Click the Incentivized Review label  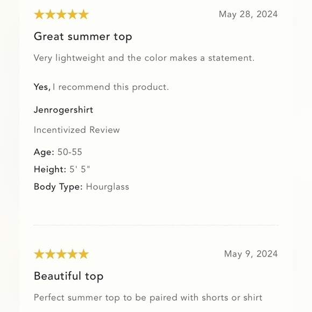tap(76, 130)
